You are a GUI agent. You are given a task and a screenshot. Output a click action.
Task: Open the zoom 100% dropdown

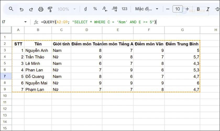coord(67,9)
